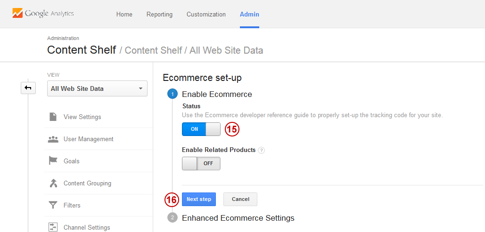
Task: Click the Filters funnel icon
Action: tap(53, 206)
